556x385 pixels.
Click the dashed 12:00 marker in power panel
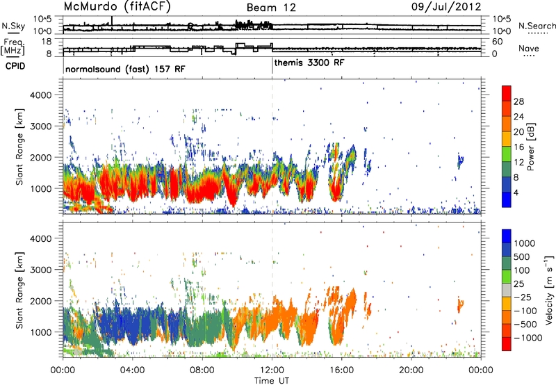coord(272,147)
